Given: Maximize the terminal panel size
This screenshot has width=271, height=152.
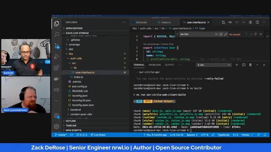Looking at the screenshot, I should [x=257, y=65].
